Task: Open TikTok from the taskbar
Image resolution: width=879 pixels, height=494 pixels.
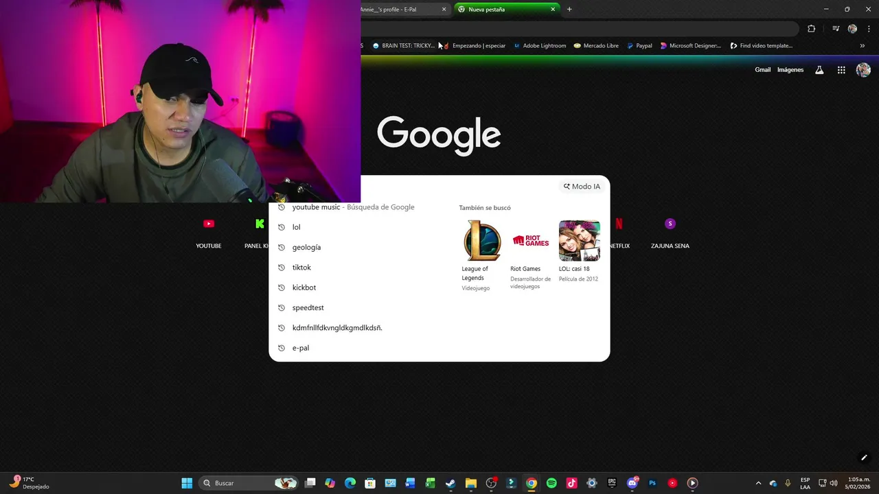Action: 571,483
